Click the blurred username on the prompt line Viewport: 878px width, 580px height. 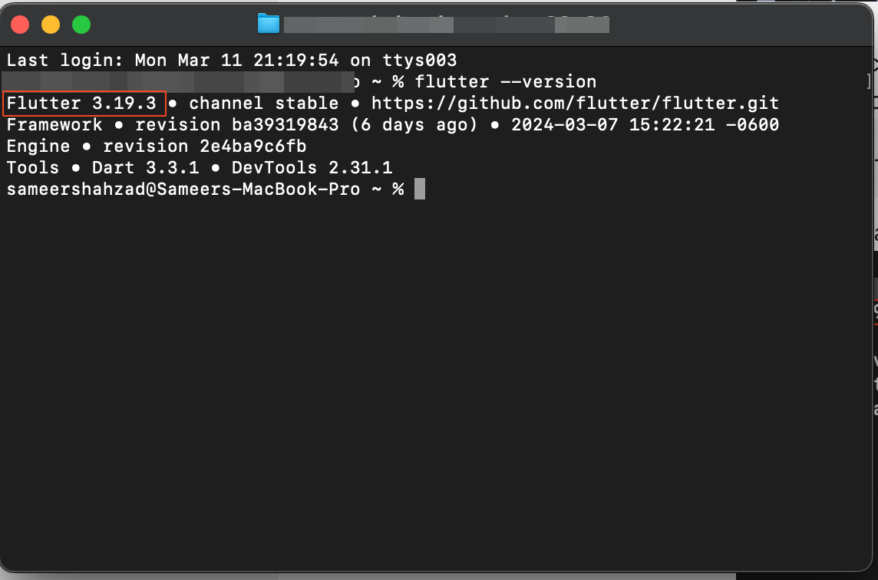[x=178, y=82]
